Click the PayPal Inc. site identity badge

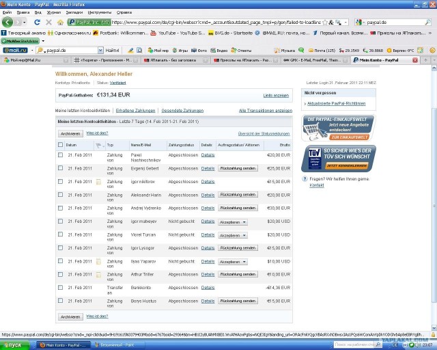pyautogui.click(x=89, y=23)
